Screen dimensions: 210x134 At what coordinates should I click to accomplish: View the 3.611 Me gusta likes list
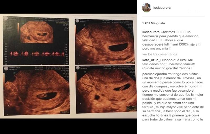[x=154, y=23]
